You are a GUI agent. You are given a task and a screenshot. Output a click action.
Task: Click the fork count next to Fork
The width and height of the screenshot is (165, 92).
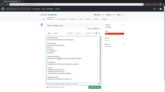click(x=122, y=15)
